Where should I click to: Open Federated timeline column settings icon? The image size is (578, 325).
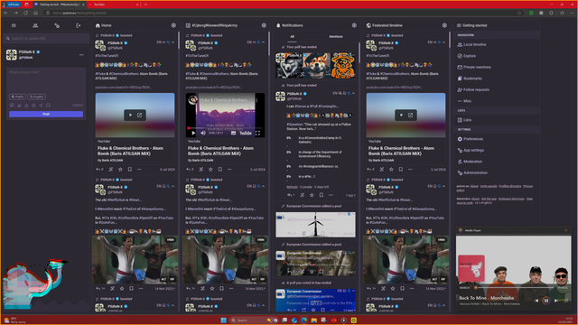[444, 25]
